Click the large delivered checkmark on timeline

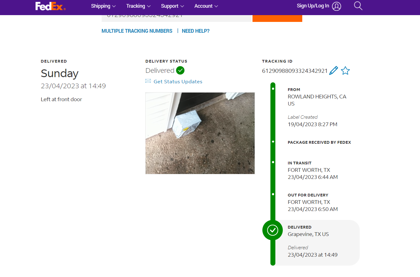pos(273,230)
